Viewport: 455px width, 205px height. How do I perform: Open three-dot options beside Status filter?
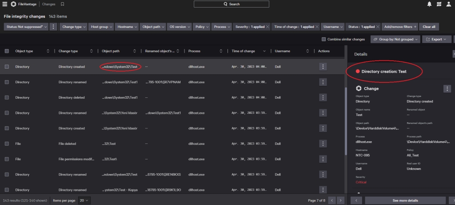pos(53,27)
